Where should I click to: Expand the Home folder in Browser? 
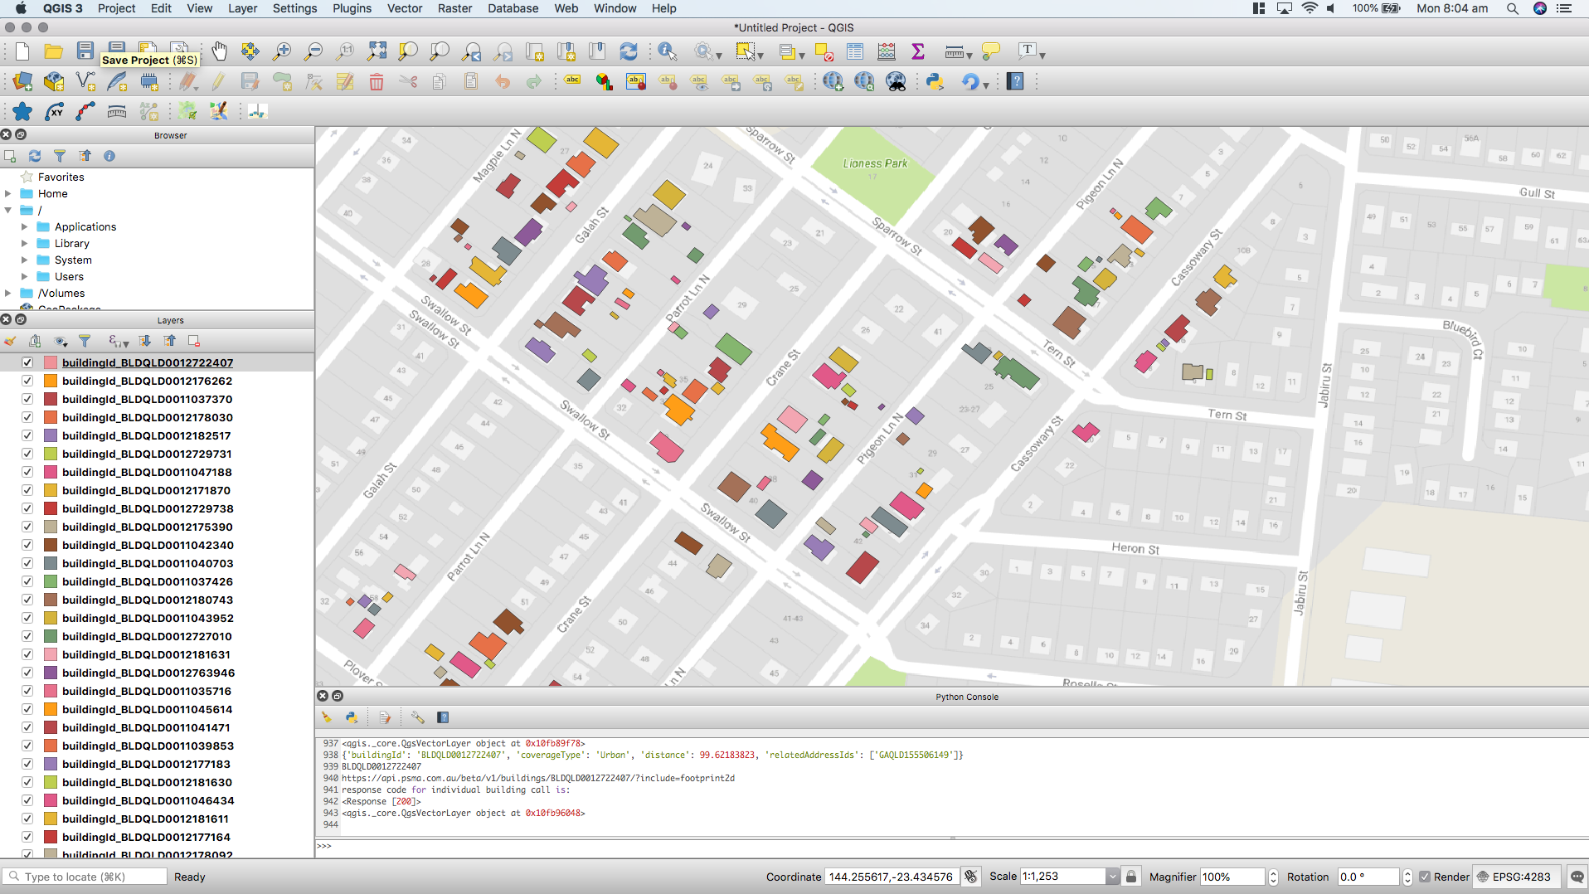(x=8, y=193)
